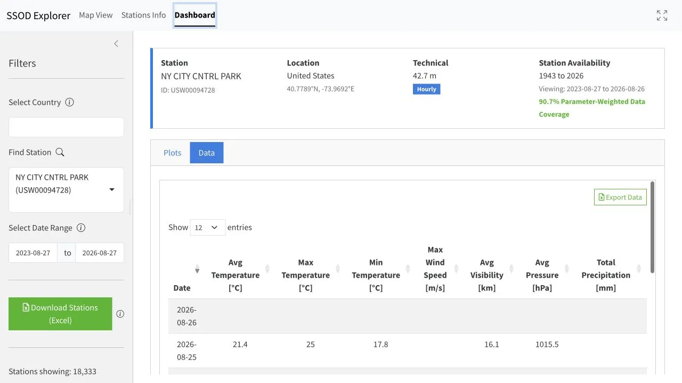Click the Select Country input field
Viewport: 682px width, 383px height.
tap(66, 127)
